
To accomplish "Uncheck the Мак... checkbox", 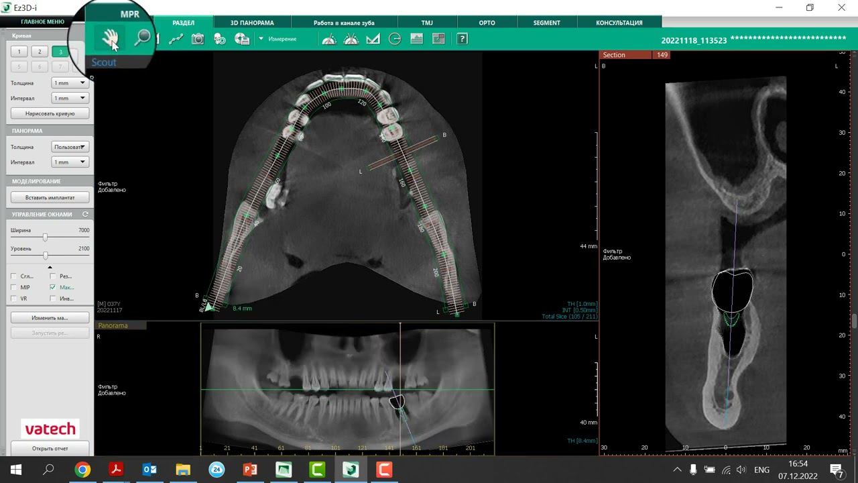I will click(53, 287).
